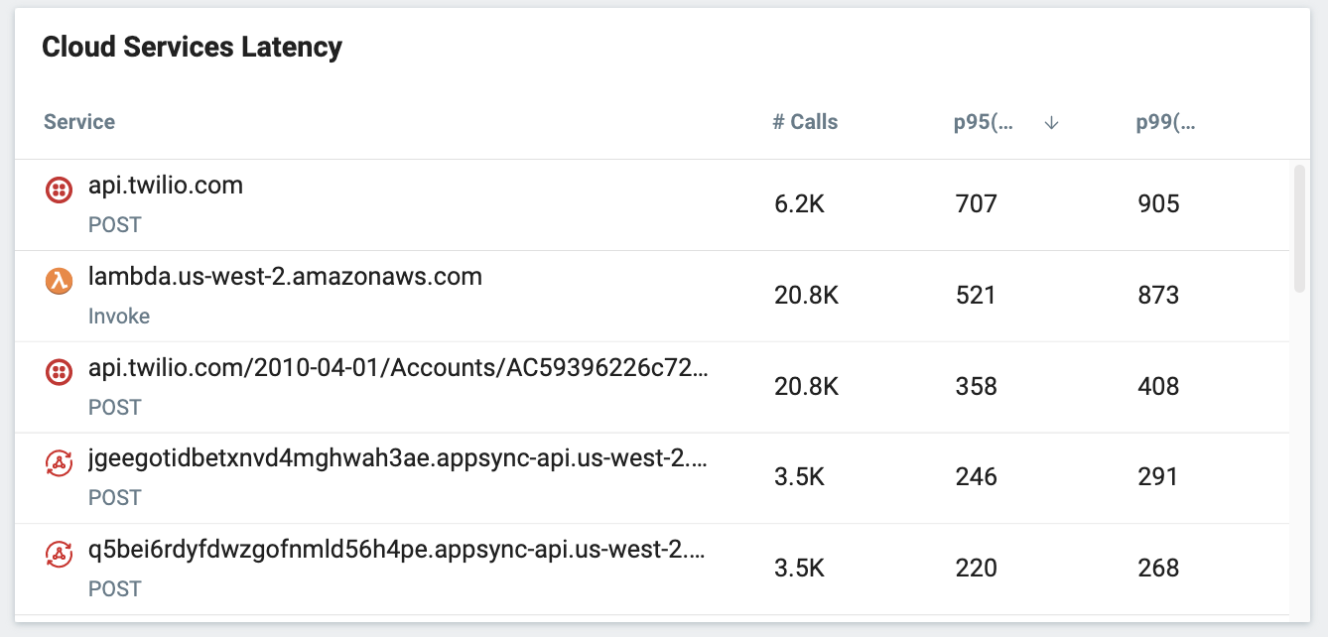Click the AWS Lambda orange icon
This screenshot has width=1328, height=637.
(60, 281)
